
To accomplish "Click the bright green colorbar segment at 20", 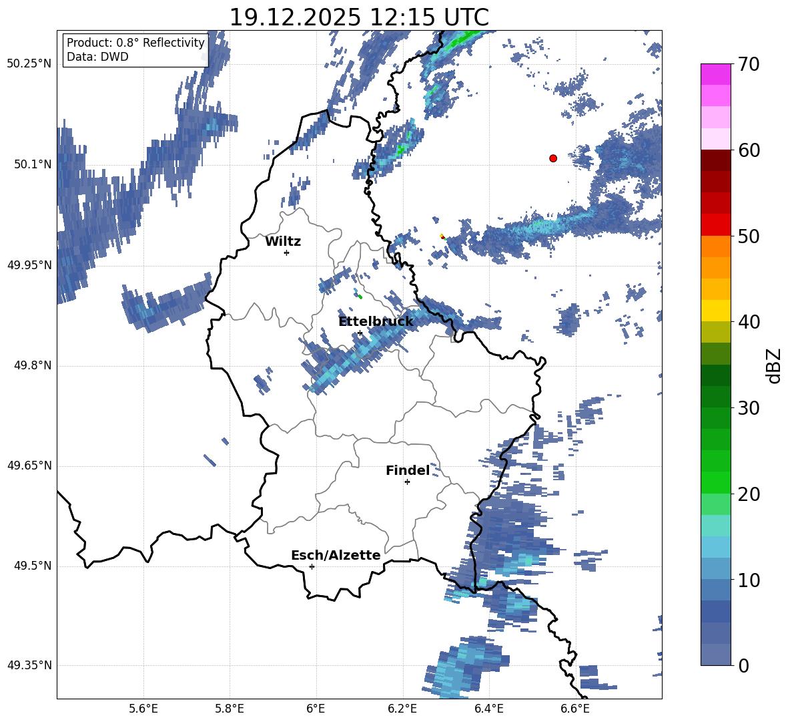I will pyautogui.click(x=715, y=482).
